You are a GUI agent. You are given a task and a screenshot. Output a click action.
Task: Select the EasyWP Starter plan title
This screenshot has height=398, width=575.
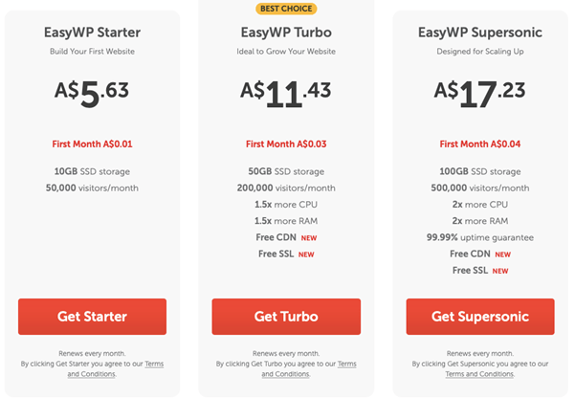tap(92, 33)
